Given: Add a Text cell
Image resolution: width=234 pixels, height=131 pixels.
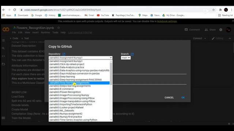Looking at the screenshot, I should coord(25,38).
